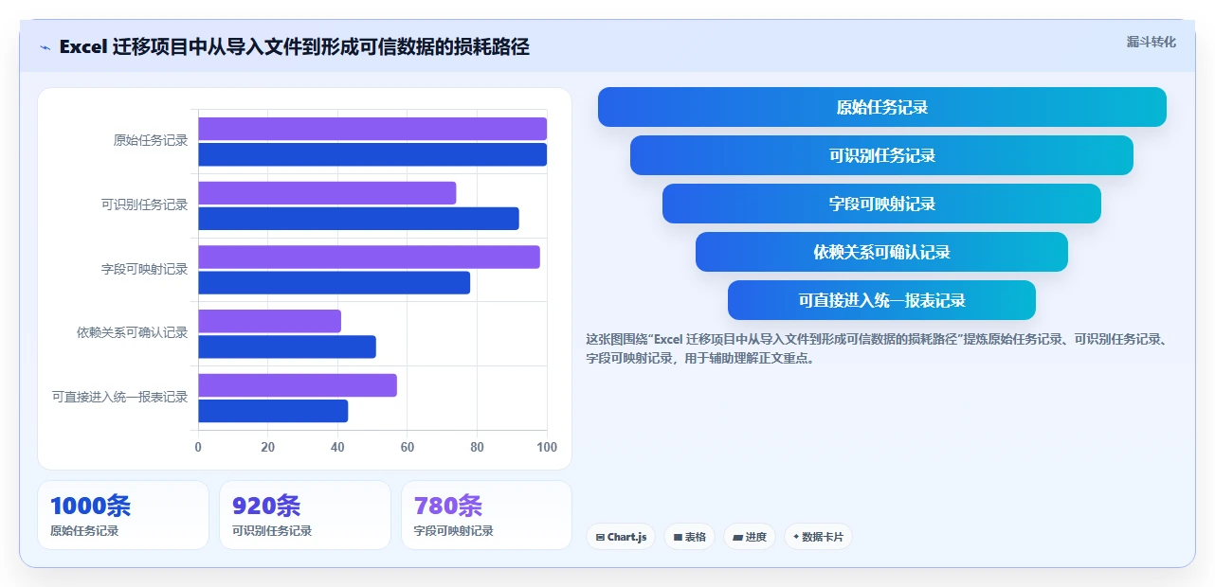
Task: Click the purple bar for 可直接进入统一报表记录
Action: (x=298, y=385)
